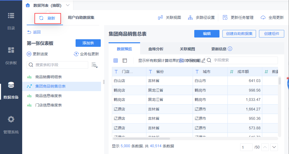Click the 998.56 cost cell
The height and width of the screenshot is (154, 289).
(x=245, y=90)
